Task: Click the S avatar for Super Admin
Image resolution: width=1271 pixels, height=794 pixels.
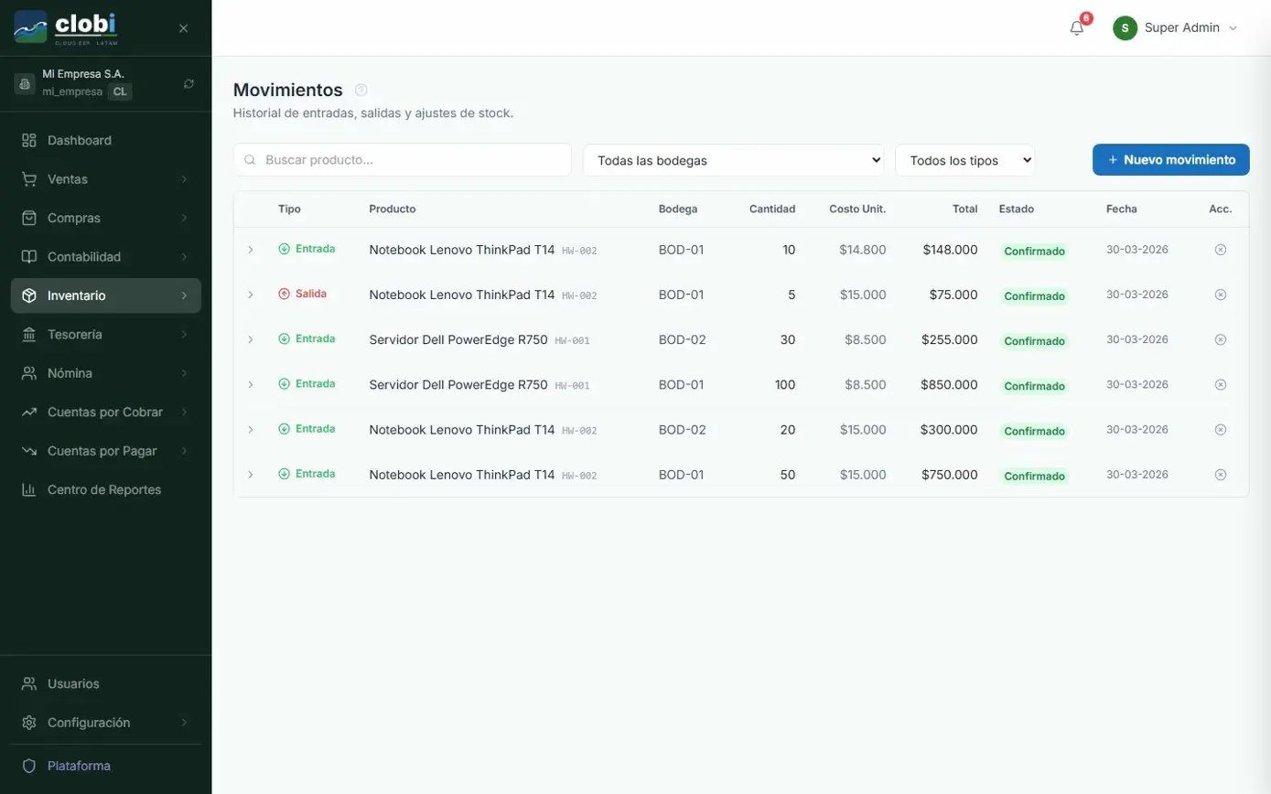Action: [x=1125, y=28]
